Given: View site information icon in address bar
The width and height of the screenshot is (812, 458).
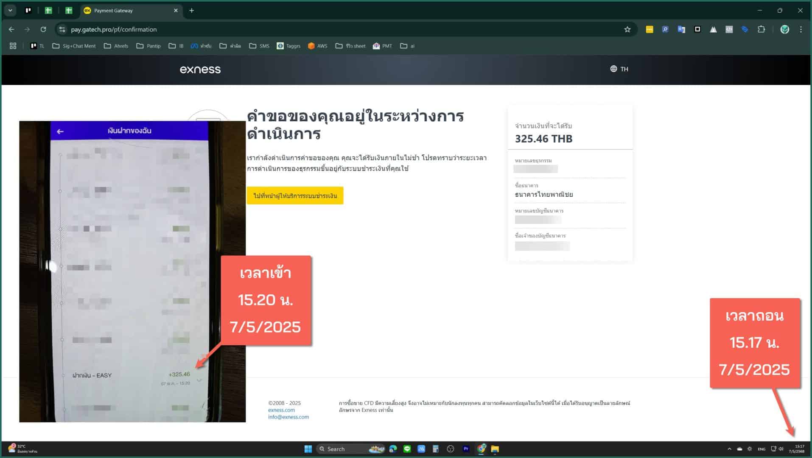Looking at the screenshot, I should point(62,29).
